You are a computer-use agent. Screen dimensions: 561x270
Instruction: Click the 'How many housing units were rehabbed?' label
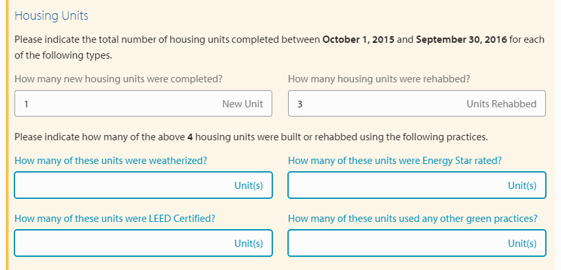tap(379, 78)
